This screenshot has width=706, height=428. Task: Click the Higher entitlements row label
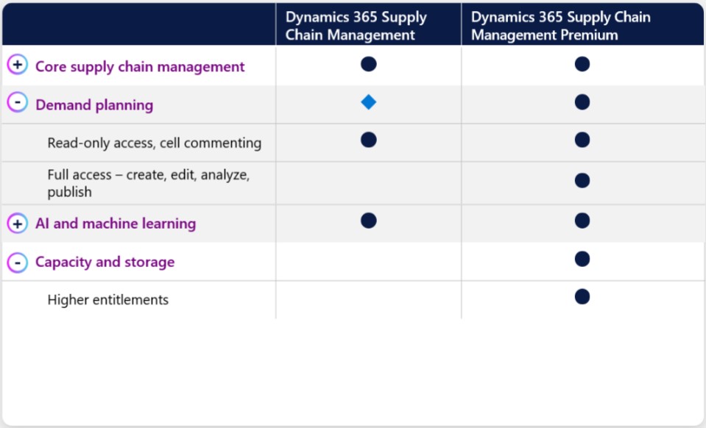[x=107, y=299]
